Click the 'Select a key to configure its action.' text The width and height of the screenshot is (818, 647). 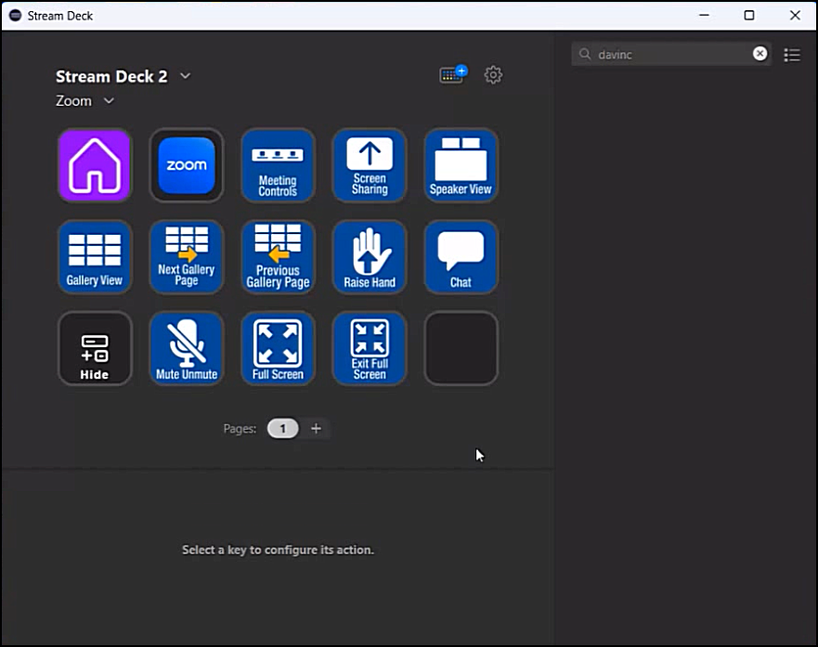[x=278, y=550]
